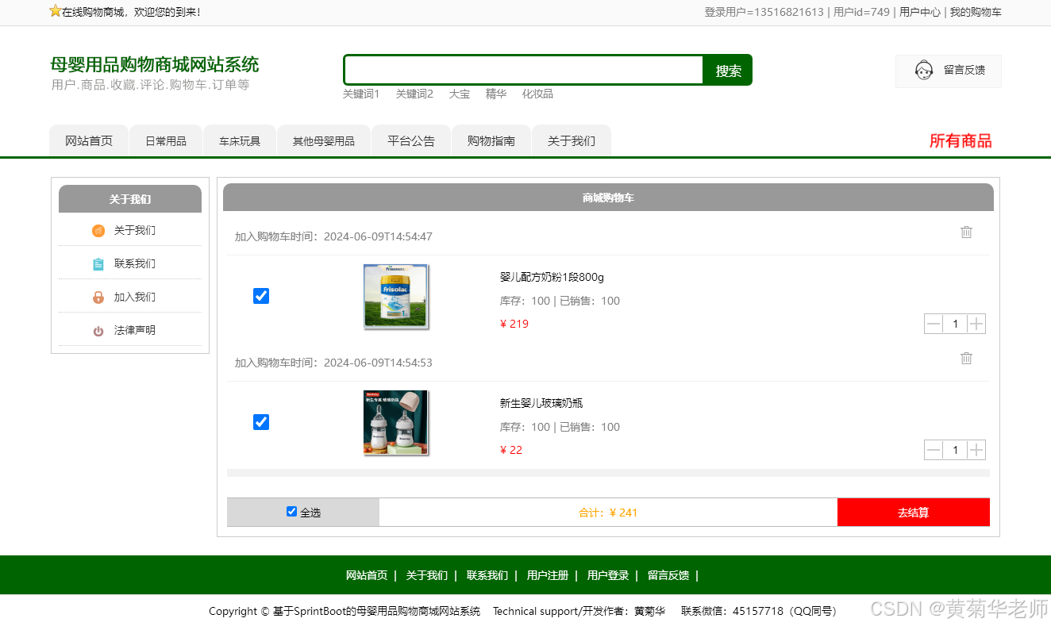Click the green 搜索 button
This screenshot has height=626, width=1051.
728,70
